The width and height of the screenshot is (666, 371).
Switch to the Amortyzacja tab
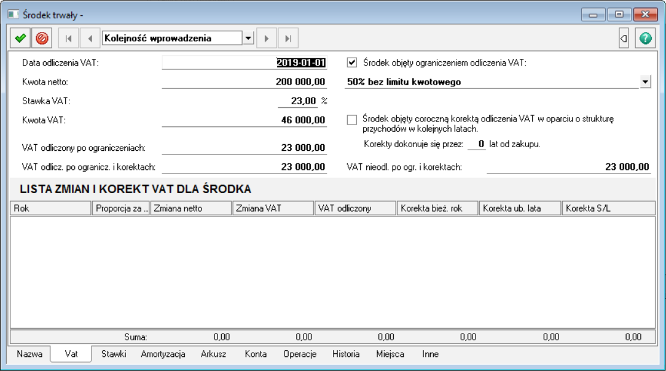click(x=163, y=354)
